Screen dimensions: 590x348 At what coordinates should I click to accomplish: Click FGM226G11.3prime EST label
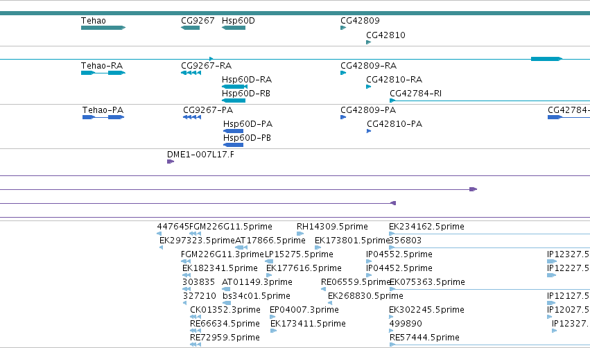(x=223, y=254)
